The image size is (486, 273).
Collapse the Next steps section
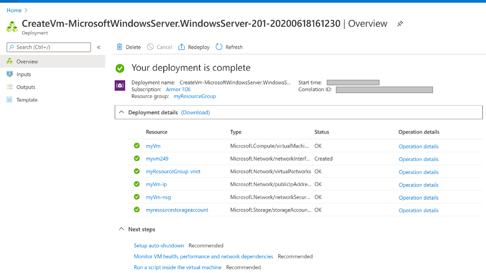(x=121, y=229)
